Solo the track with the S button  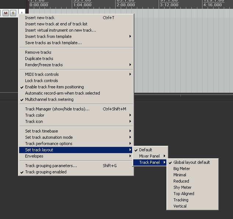(x=13, y=13)
